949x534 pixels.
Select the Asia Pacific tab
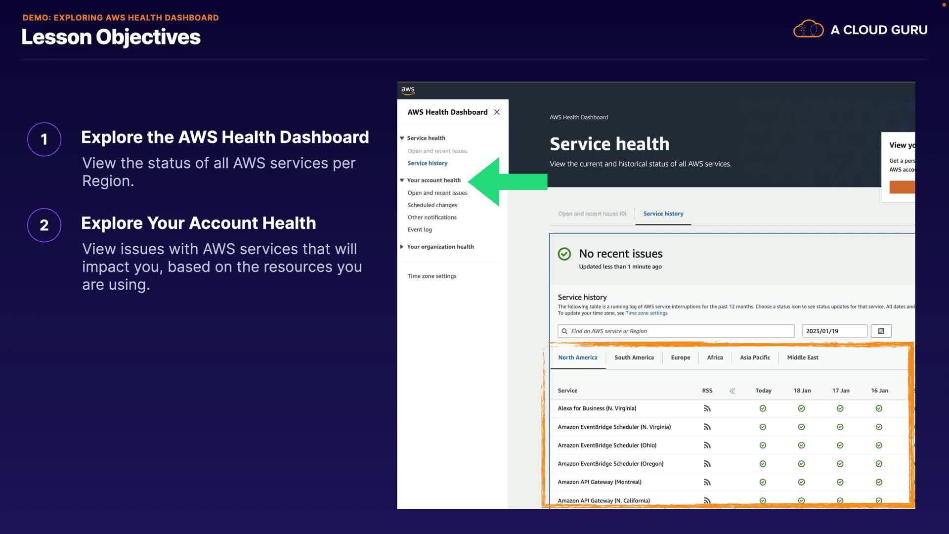click(x=755, y=357)
